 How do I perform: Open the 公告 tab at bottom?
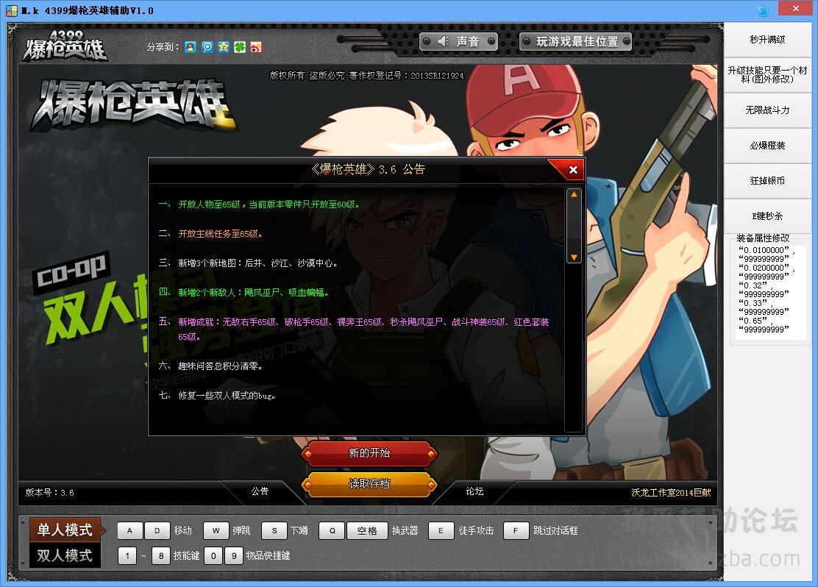point(260,491)
